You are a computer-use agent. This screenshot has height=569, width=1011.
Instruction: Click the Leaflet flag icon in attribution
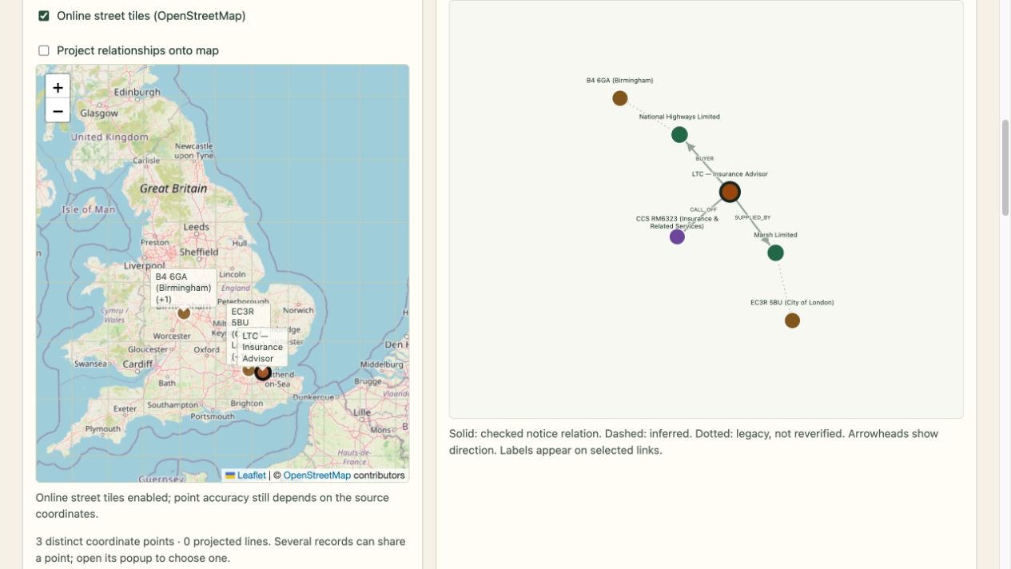230,475
